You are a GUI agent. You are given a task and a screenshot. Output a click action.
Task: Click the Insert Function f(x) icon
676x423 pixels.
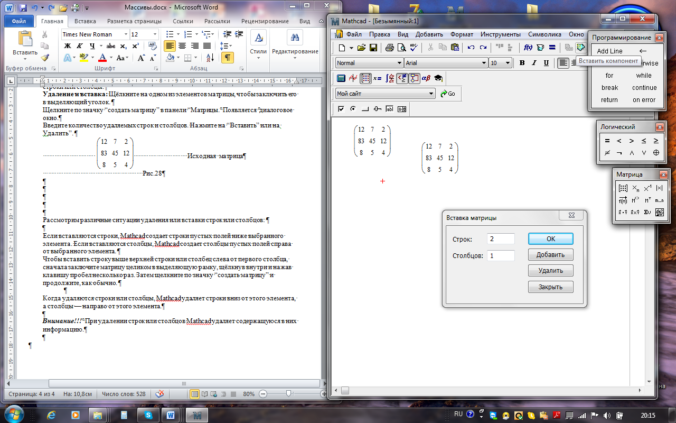pyautogui.click(x=528, y=48)
